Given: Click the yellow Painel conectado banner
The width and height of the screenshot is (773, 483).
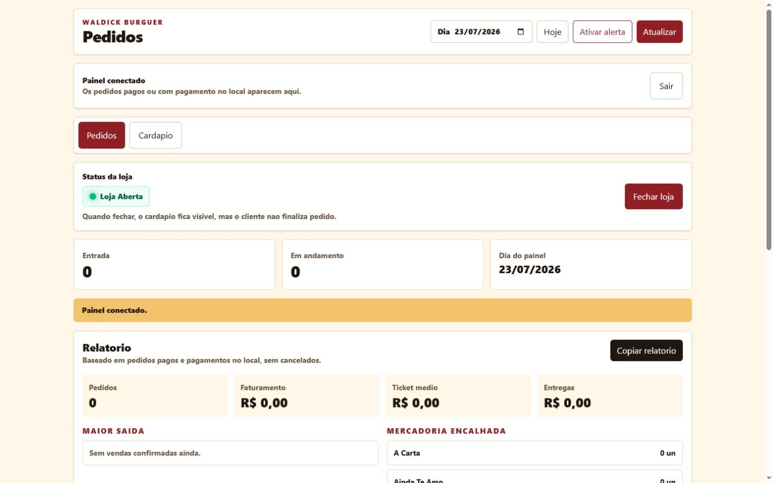Looking at the screenshot, I should pyautogui.click(x=382, y=310).
